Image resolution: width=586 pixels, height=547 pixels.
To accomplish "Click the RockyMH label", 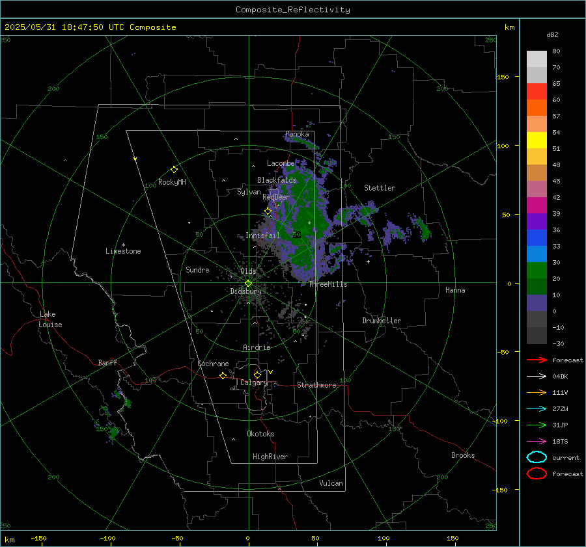I will pyautogui.click(x=172, y=182).
